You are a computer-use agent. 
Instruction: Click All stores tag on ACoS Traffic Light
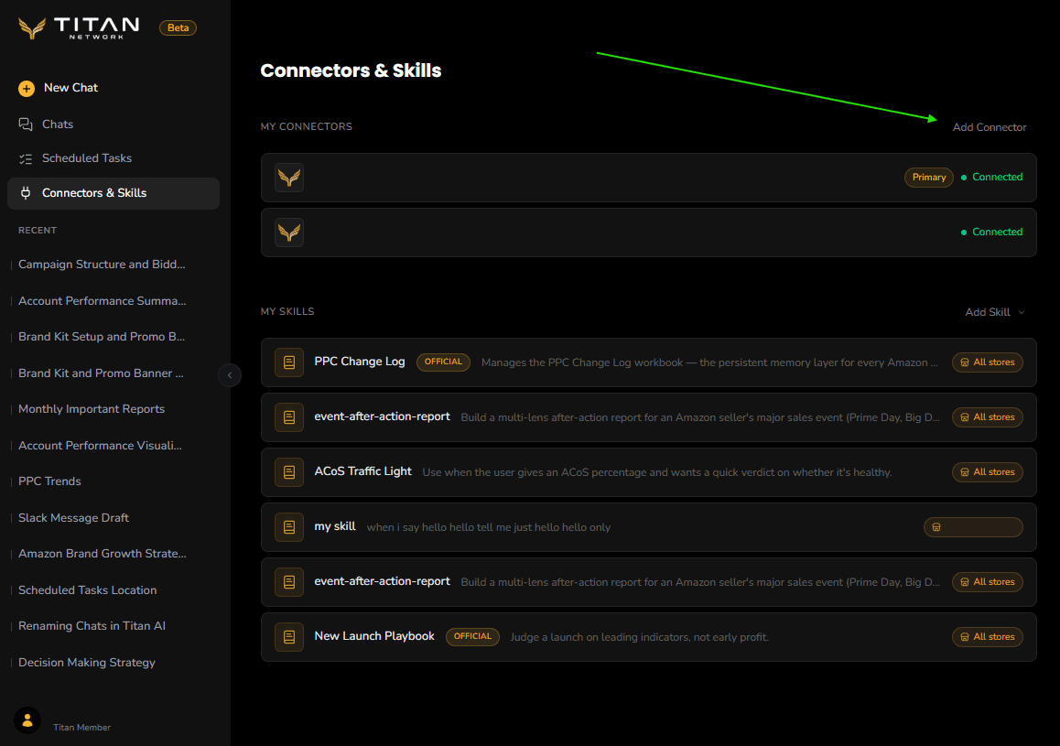(x=988, y=472)
